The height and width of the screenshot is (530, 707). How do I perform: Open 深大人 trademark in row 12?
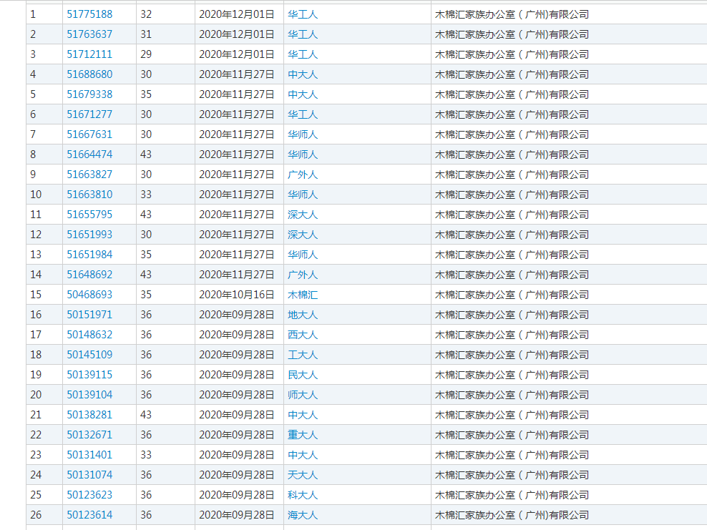click(x=303, y=235)
